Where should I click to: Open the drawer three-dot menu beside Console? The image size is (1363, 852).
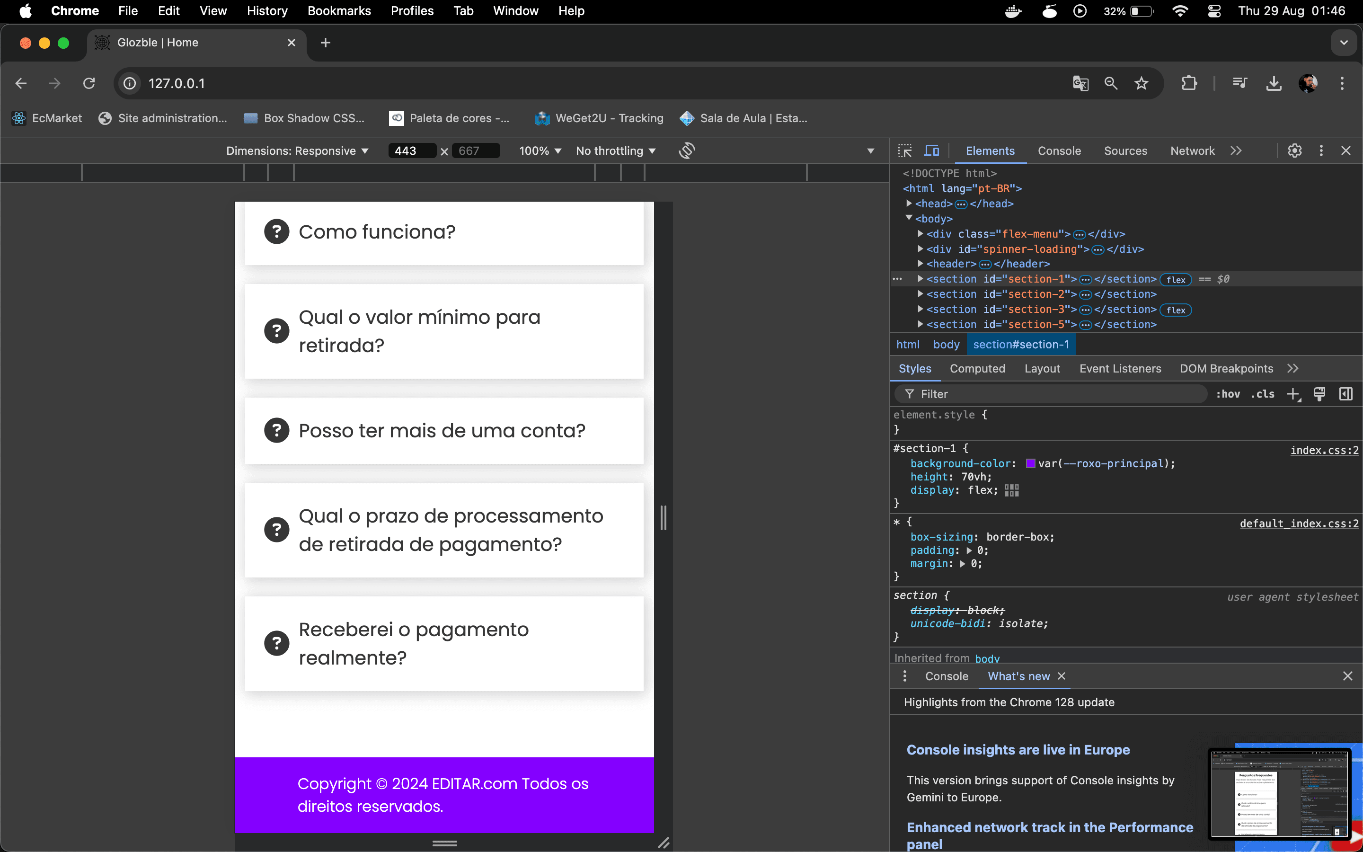[x=904, y=676]
